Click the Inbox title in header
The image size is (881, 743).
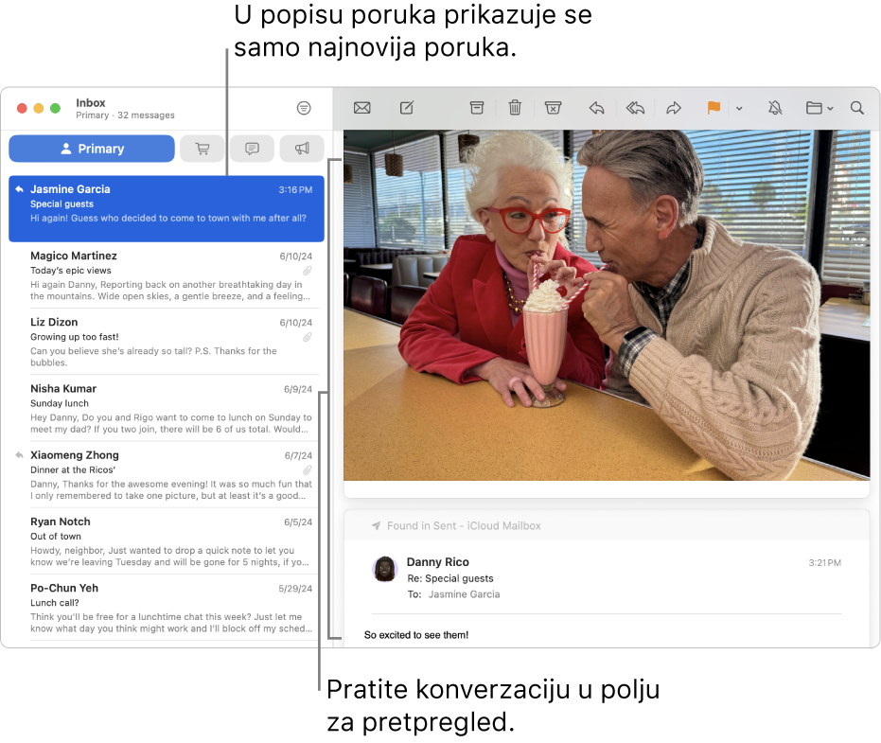point(91,103)
